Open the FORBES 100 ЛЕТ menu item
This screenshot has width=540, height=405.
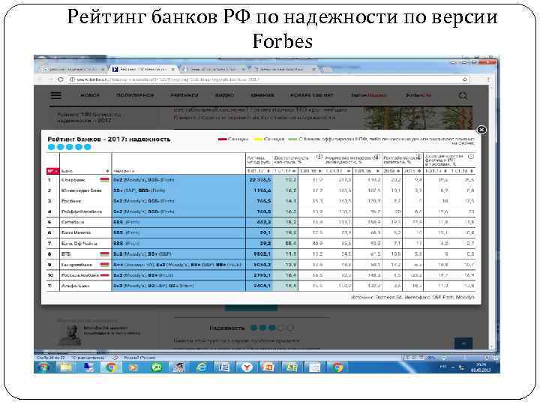312,95
